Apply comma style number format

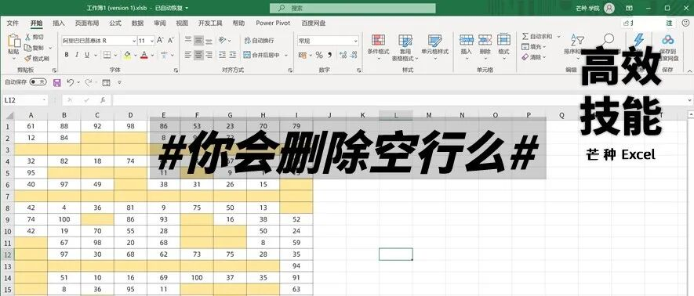click(x=329, y=55)
